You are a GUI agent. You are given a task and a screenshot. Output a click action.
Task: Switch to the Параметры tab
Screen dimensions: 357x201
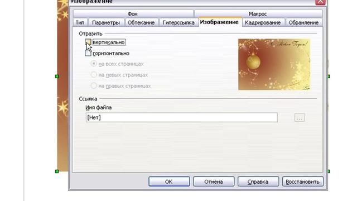106,22
